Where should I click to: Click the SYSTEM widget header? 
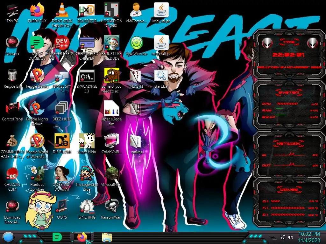click(289, 92)
